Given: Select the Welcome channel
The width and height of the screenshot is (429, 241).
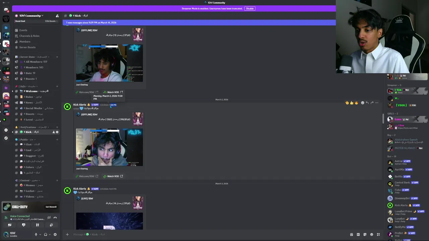Looking at the screenshot, I should point(36,91).
